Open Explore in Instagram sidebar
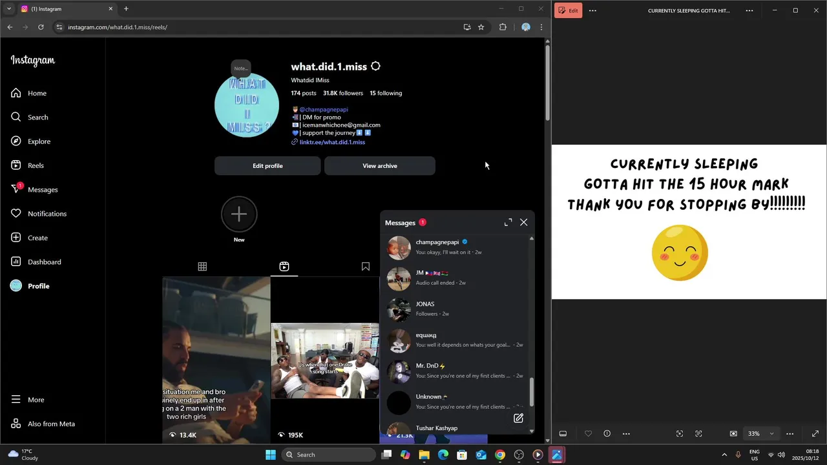This screenshot has height=465, width=827. coord(31,141)
